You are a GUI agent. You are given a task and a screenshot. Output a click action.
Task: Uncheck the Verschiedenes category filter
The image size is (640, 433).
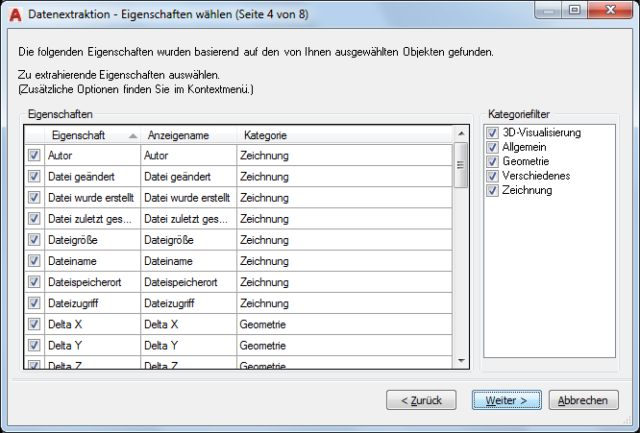tap(493, 176)
